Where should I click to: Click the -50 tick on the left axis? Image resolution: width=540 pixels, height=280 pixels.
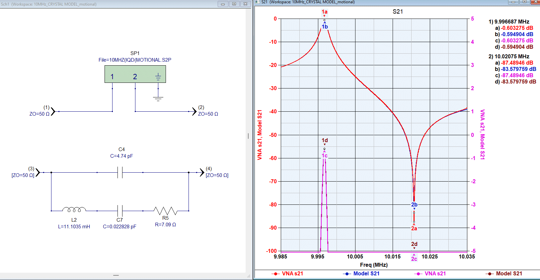273,135
